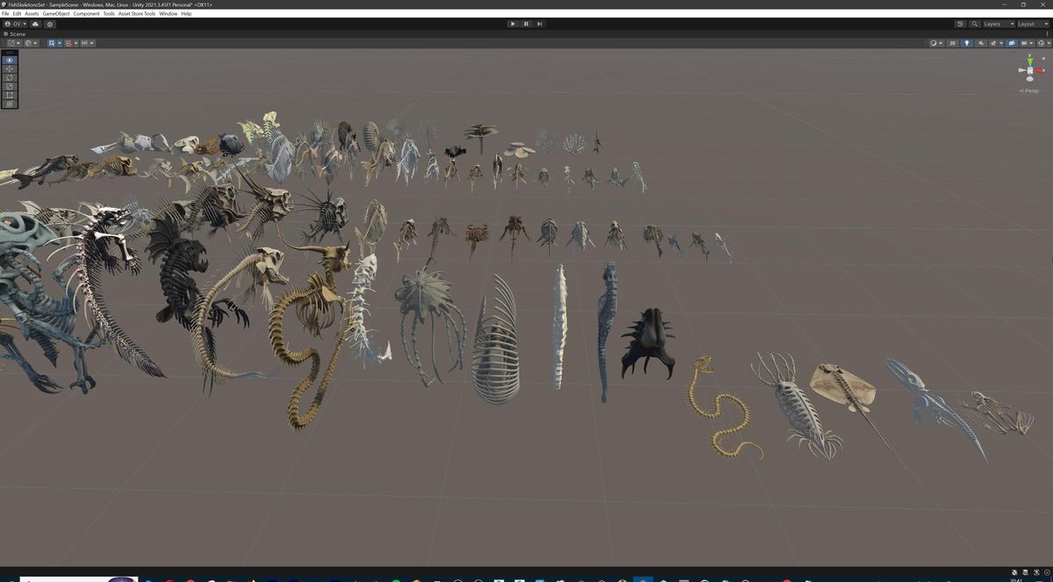This screenshot has height=582, width=1053.
Task: Click the Unity Cloud collaborate icon
Action: [35, 24]
